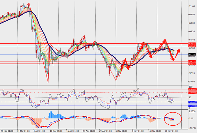Image resolution: width=197 pixels, height=133 pixels.
Task: Click the 61.22 current price label
Action: click(x=192, y=55)
